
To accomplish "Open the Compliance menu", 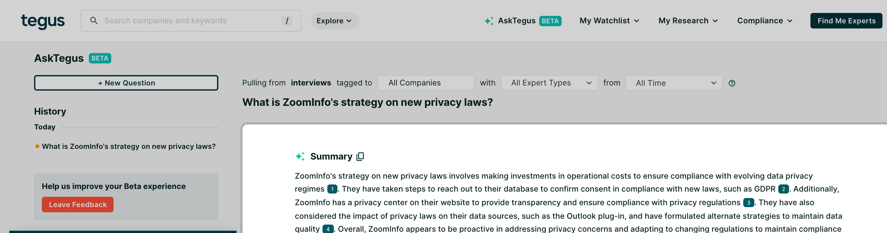I will [764, 21].
